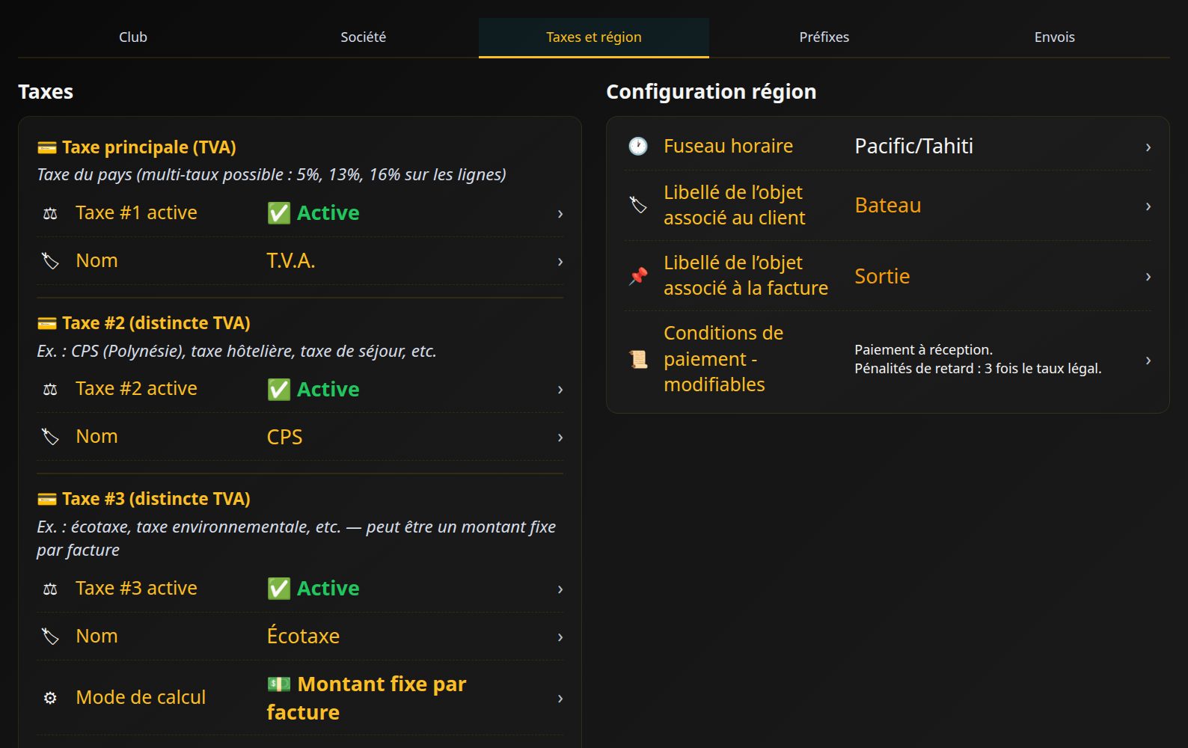
Task: Toggle the Taxe #2 Active checkmark
Action: 279,390
